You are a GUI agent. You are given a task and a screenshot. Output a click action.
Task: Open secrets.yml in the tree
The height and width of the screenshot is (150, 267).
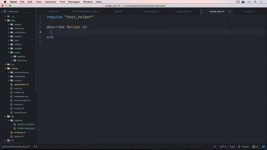20,112
